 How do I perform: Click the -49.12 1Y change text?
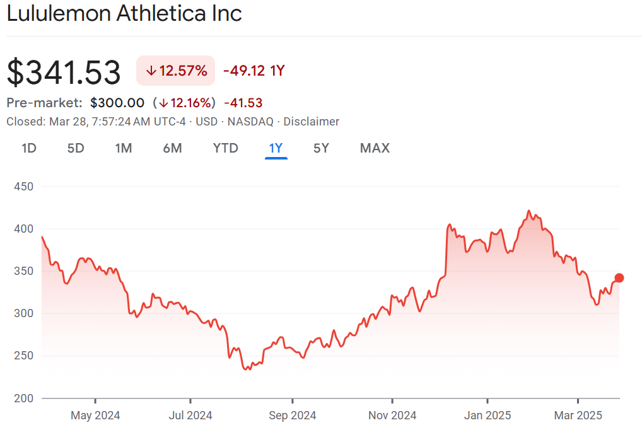tap(254, 71)
